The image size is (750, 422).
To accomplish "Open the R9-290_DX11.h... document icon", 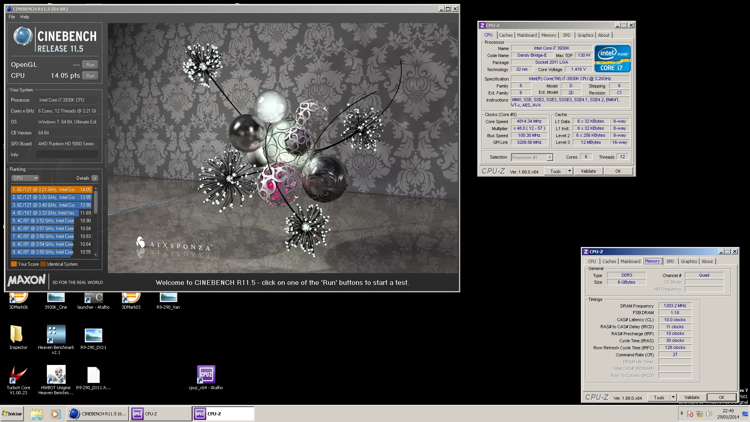I will [x=93, y=378].
